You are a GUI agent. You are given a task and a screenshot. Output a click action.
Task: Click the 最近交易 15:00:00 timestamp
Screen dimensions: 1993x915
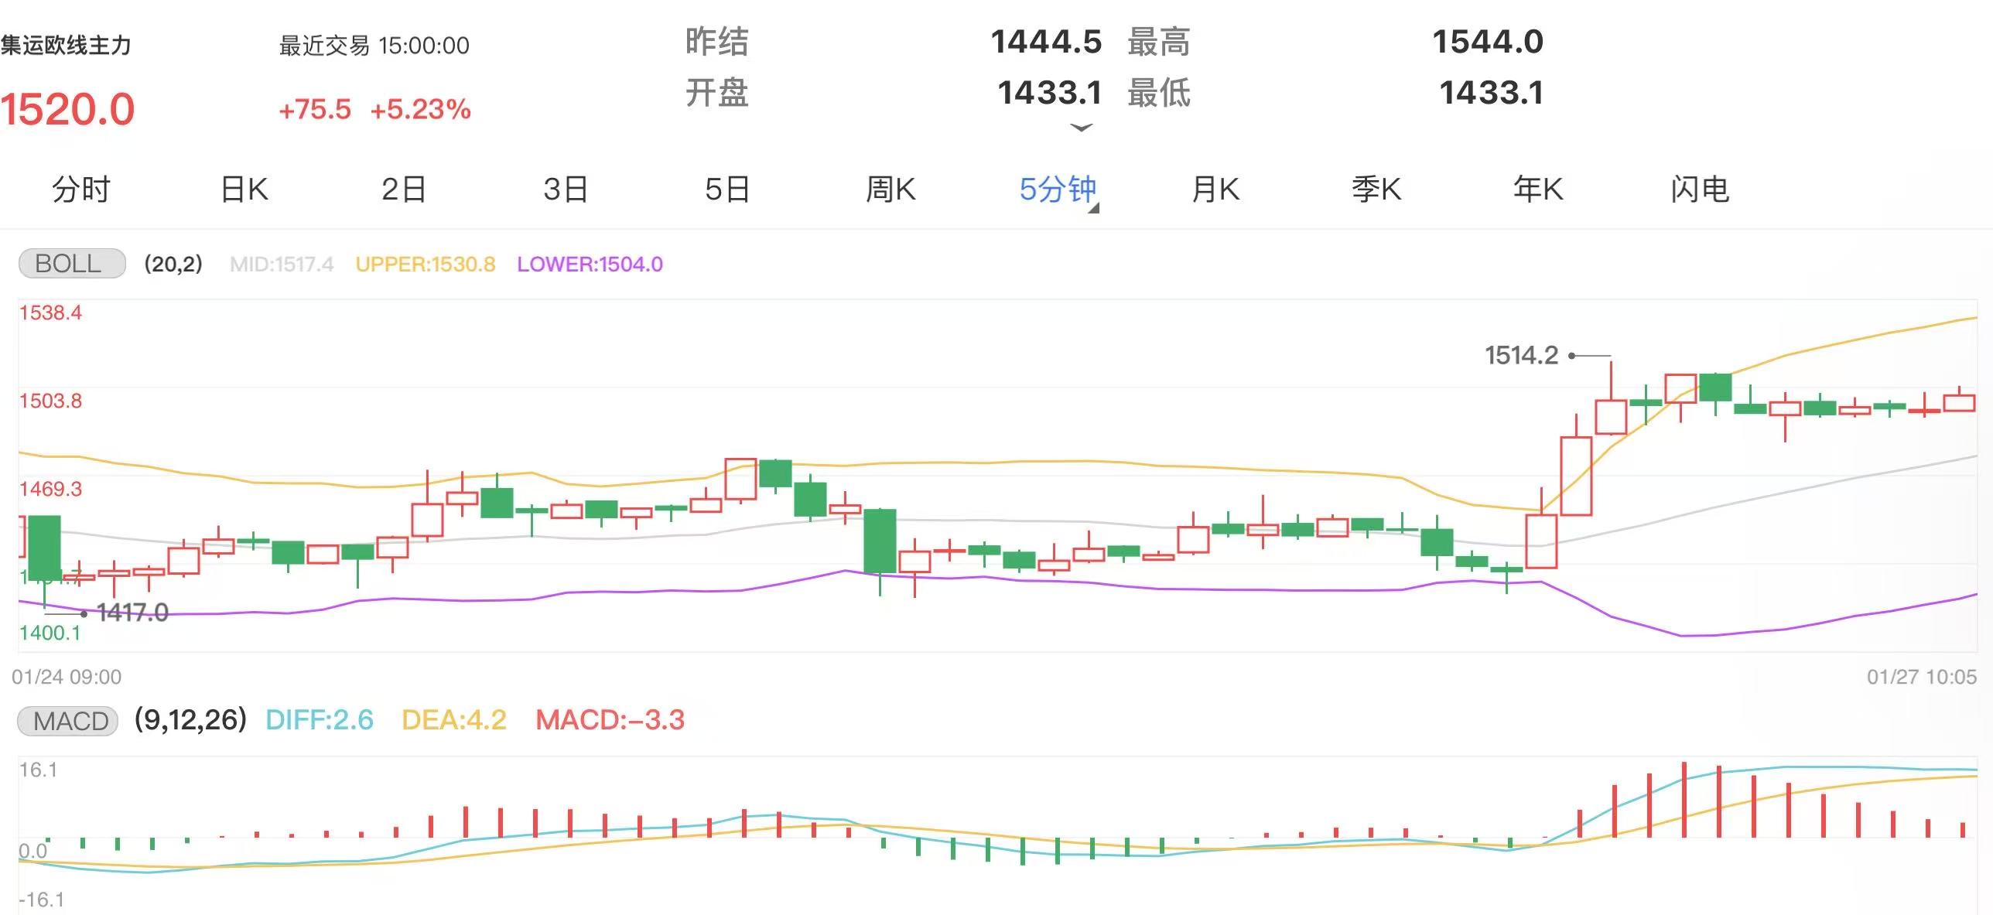tap(374, 46)
